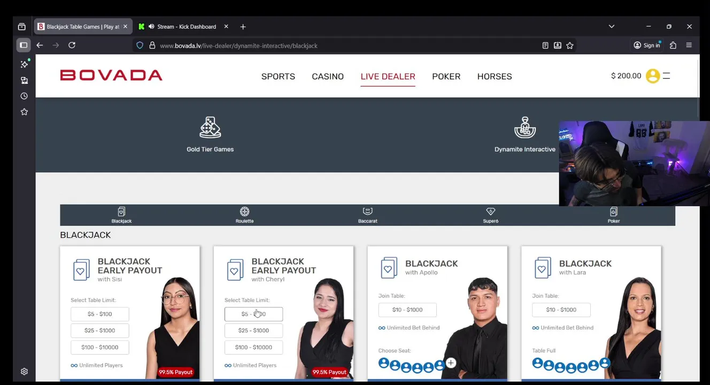Click Apollo's dealer photo
The image size is (710, 385).
click(x=476, y=327)
